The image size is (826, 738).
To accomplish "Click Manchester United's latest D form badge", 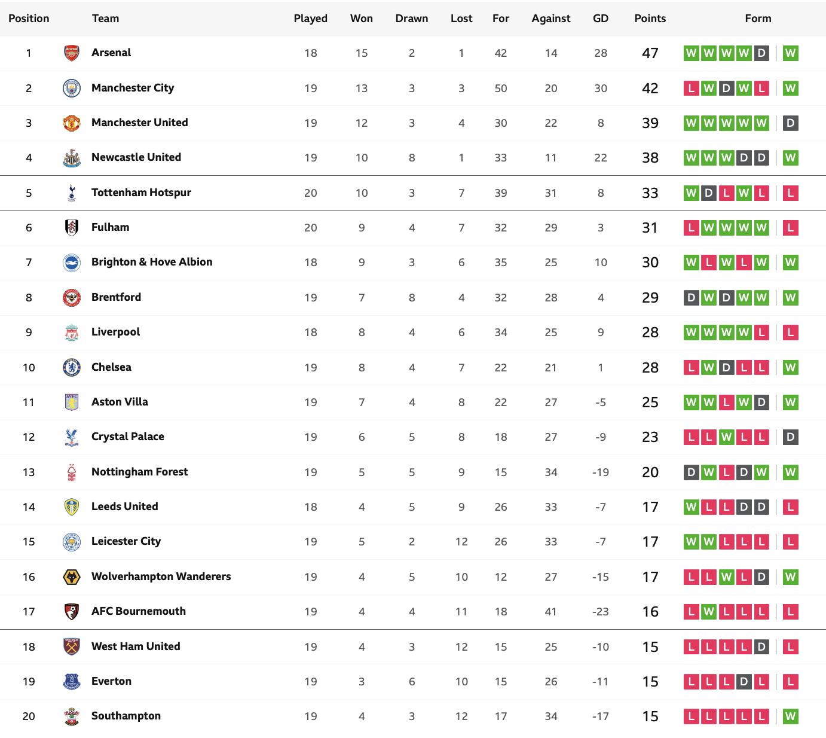I will click(791, 123).
